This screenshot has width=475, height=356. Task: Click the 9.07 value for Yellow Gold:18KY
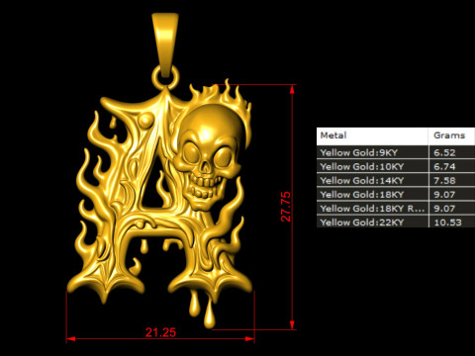pos(444,195)
